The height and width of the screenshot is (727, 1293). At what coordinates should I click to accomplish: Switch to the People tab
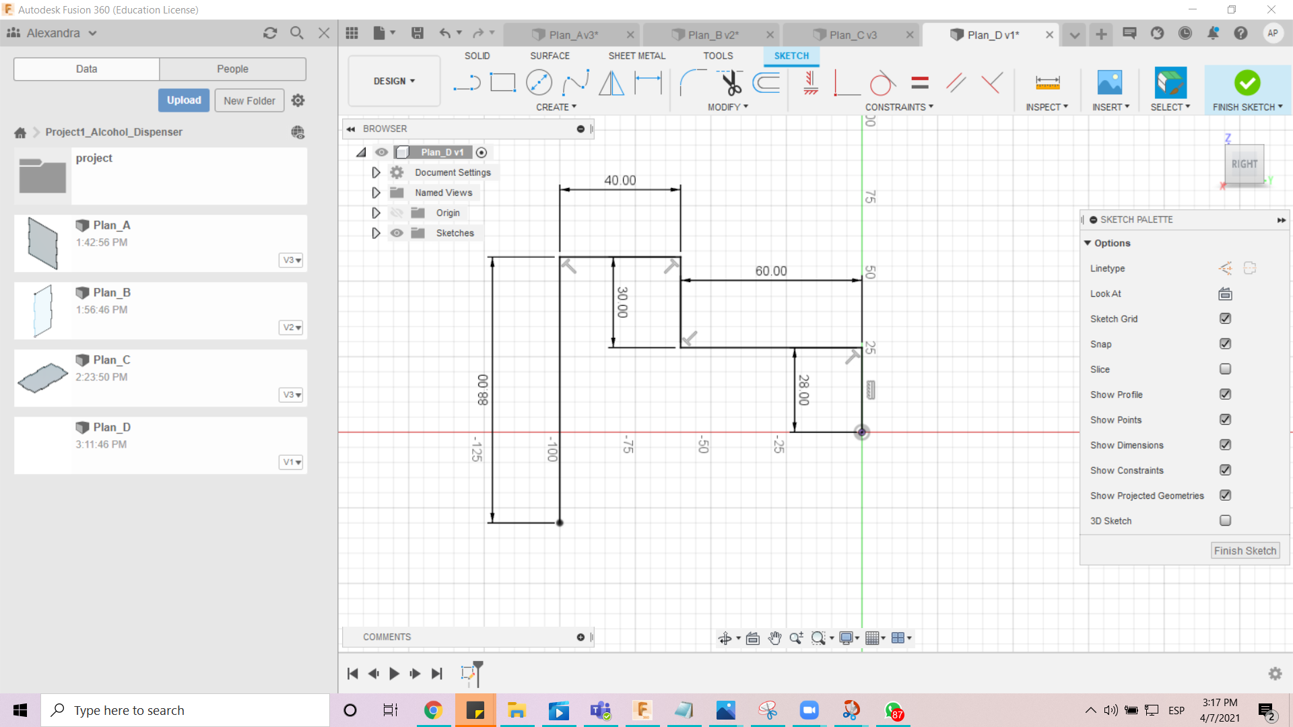click(x=232, y=69)
